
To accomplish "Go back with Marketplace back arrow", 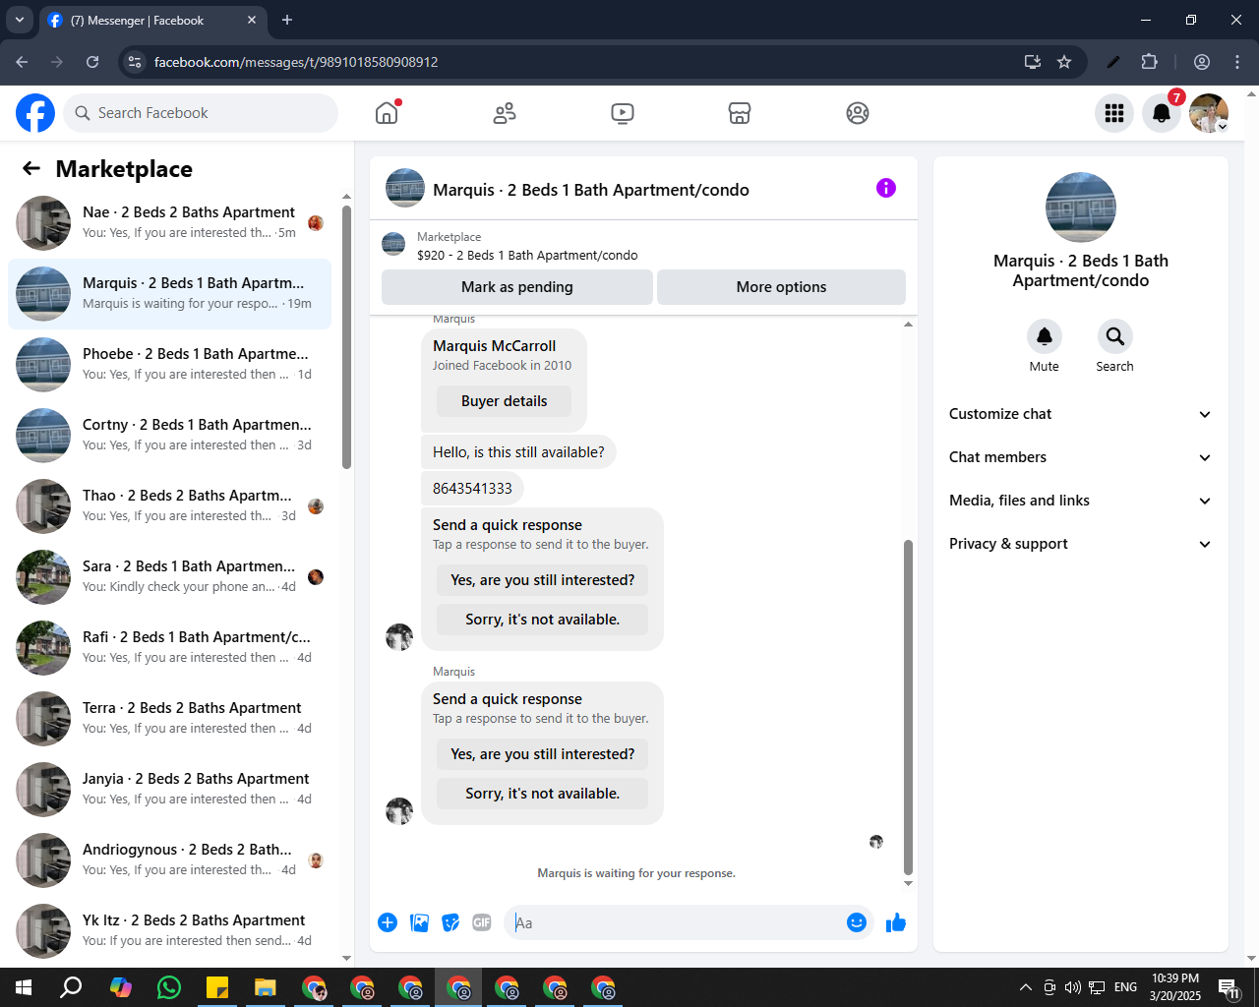I will (31, 168).
